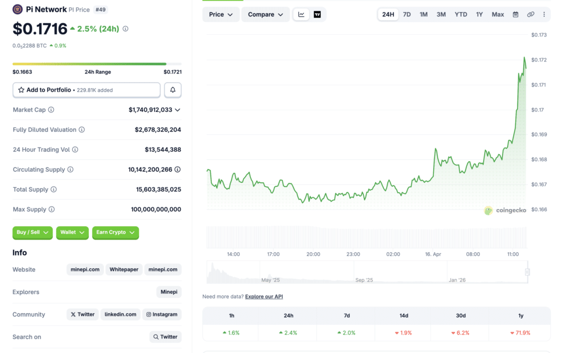This screenshot has width=568, height=353.
Task: Open the Compare dropdown
Action: (265, 14)
